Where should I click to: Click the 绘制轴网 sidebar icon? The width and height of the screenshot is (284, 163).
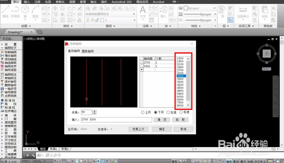point(2,52)
